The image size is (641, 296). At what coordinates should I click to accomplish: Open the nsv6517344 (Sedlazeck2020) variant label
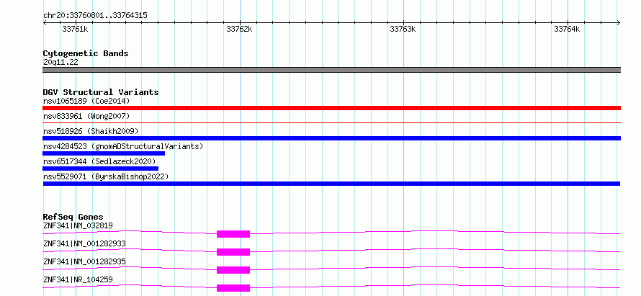(99, 161)
